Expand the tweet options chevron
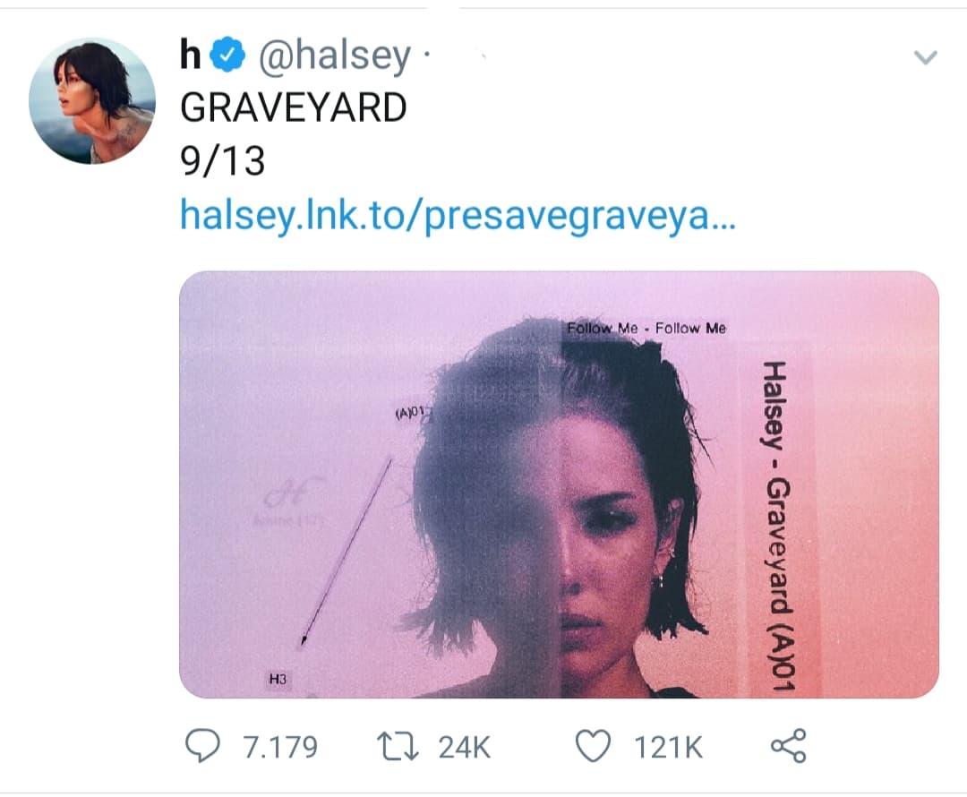The height and width of the screenshot is (797, 967). point(925,57)
